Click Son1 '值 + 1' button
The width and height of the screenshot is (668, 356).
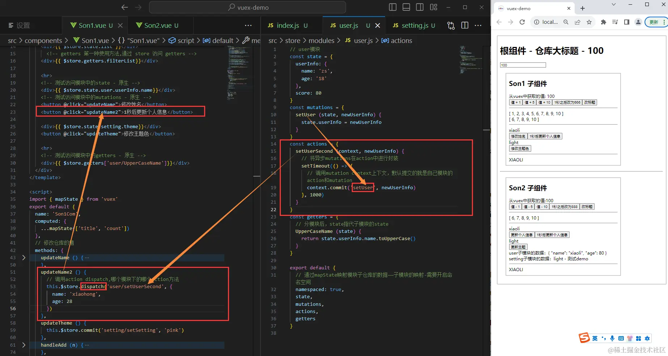tap(516, 103)
